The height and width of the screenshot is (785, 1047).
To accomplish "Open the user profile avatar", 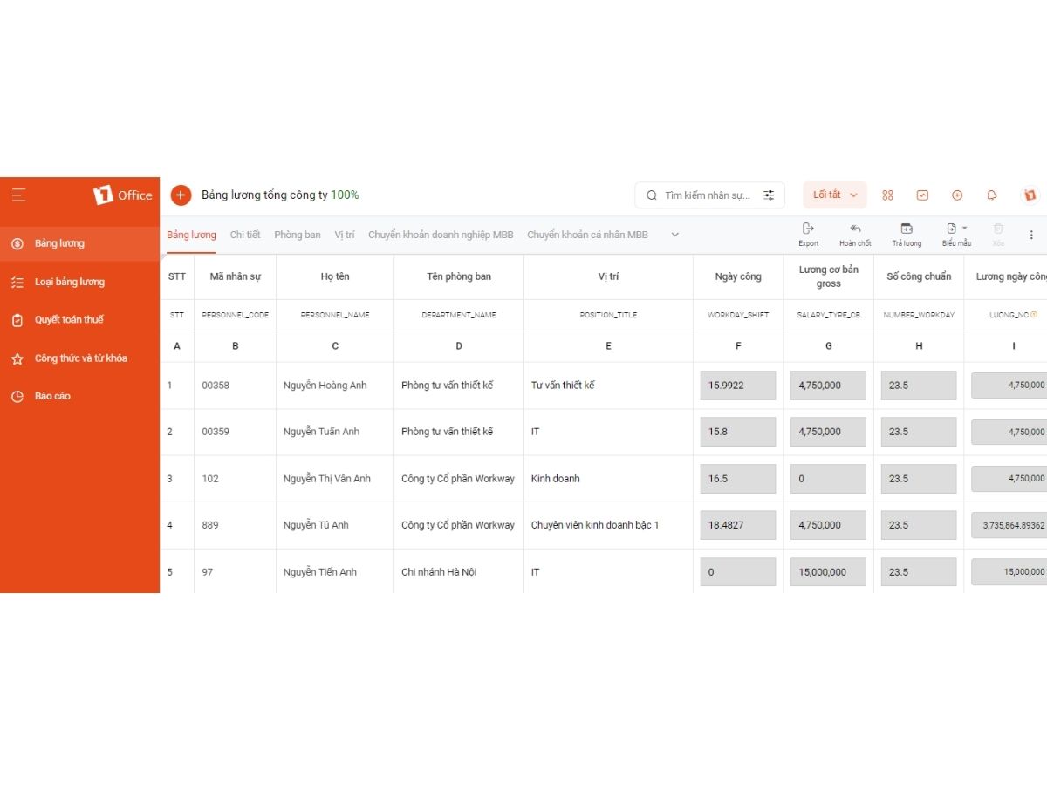I will (x=1030, y=195).
